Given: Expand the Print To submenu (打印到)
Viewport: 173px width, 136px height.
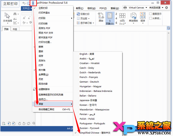Looking at the screenshot, I should tap(53, 18).
